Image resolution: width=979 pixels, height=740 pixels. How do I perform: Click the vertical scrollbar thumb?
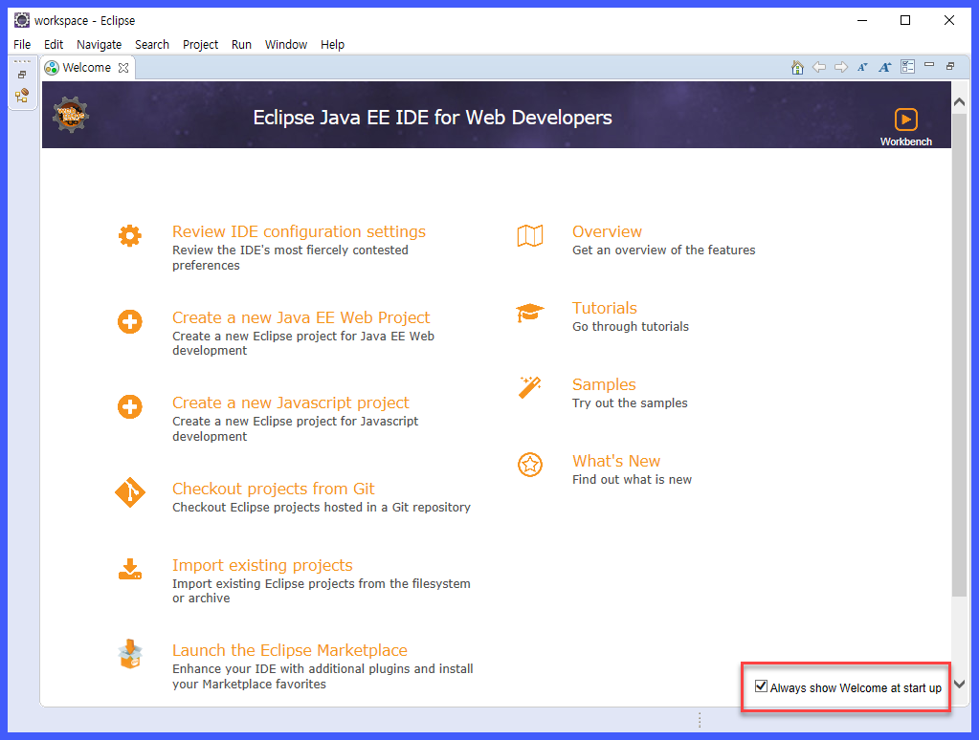click(960, 355)
